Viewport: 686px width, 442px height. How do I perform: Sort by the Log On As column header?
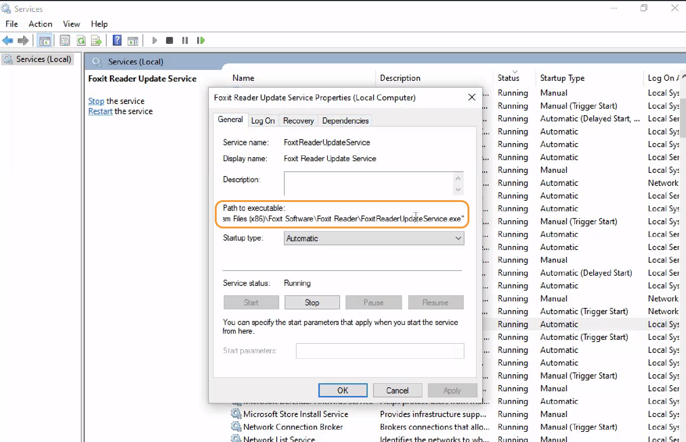663,78
